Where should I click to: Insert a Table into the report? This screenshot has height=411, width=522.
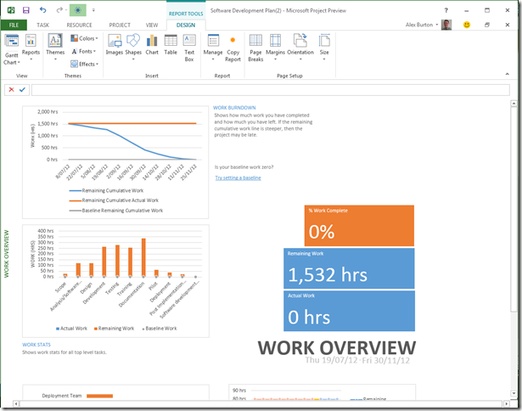(171, 44)
